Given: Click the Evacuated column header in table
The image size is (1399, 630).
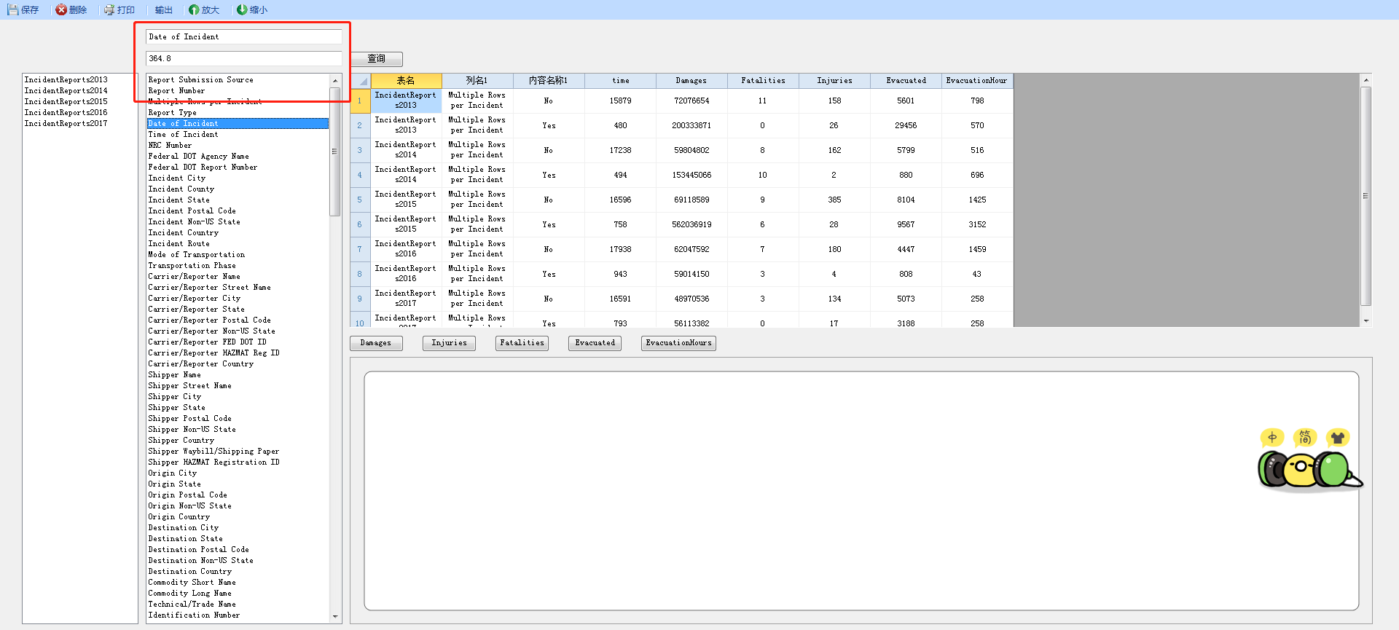Looking at the screenshot, I should point(906,81).
